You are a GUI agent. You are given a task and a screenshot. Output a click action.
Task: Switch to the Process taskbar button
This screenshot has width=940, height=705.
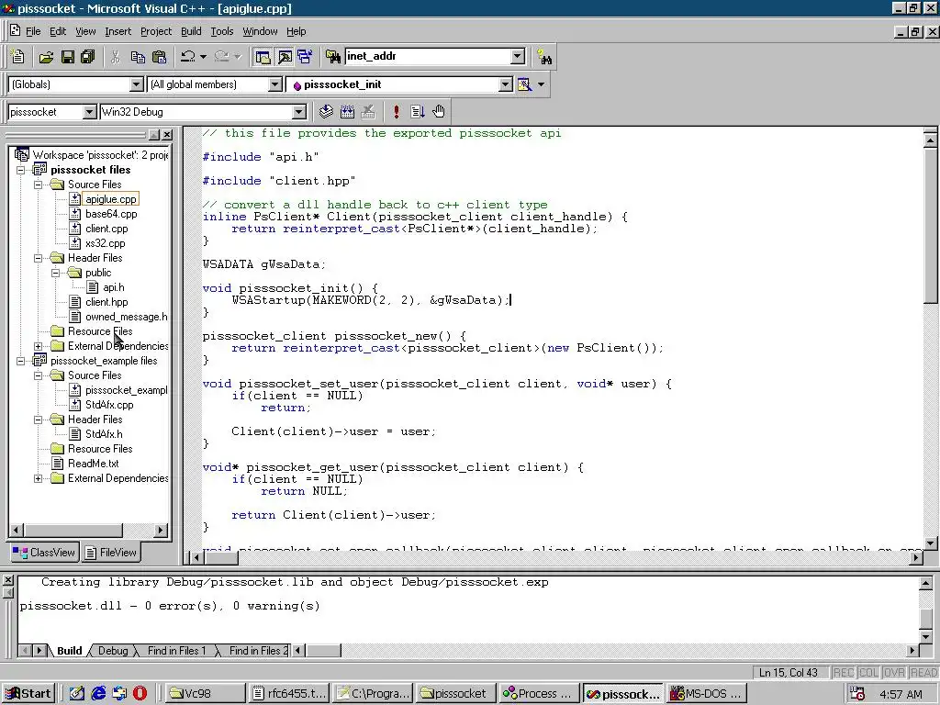coord(538,694)
